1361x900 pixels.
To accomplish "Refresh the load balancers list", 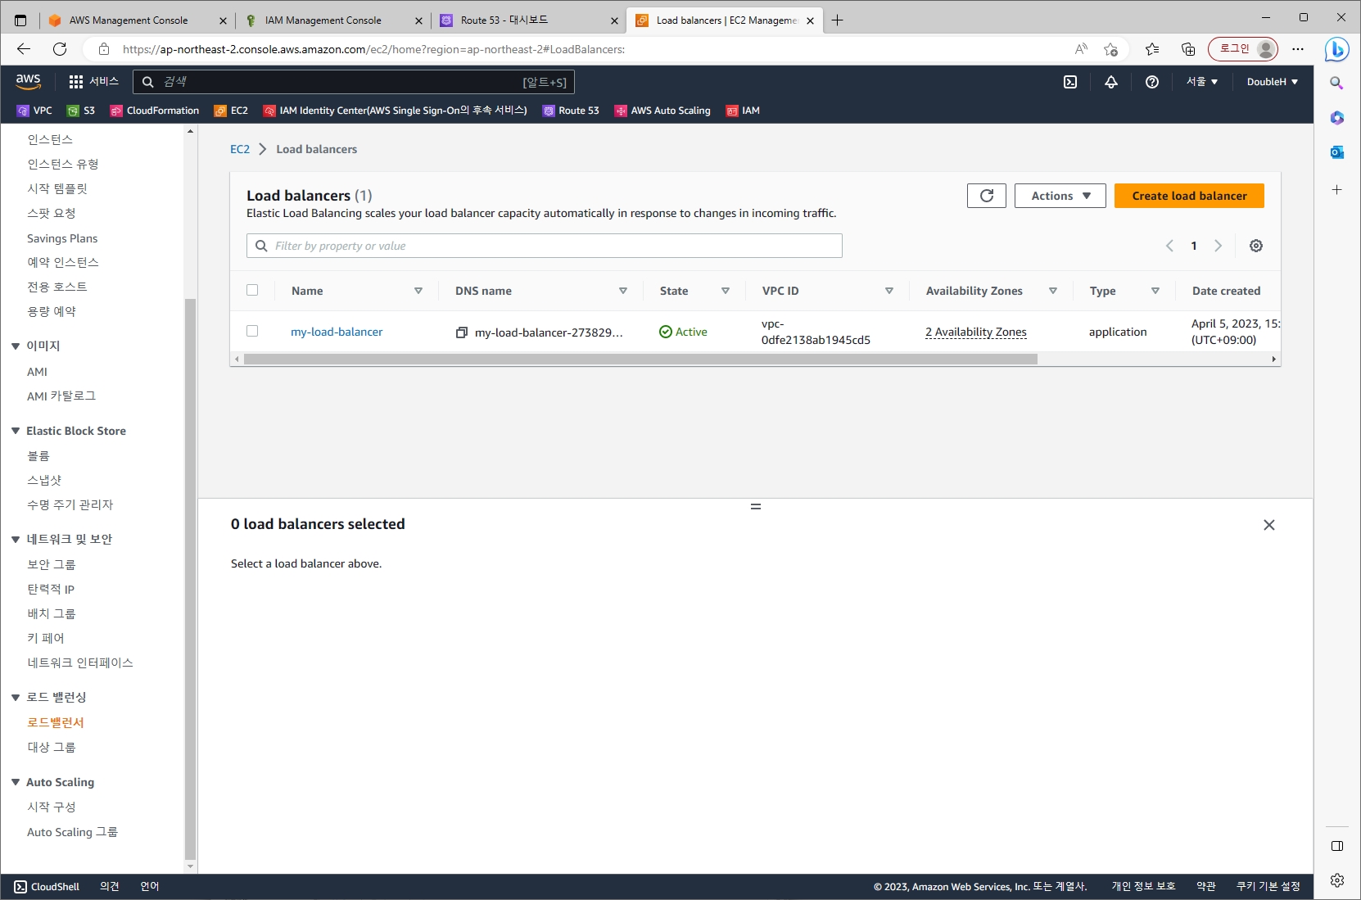I will (x=987, y=196).
